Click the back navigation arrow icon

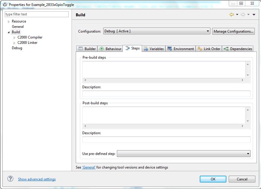pyautogui.click(x=231, y=15)
